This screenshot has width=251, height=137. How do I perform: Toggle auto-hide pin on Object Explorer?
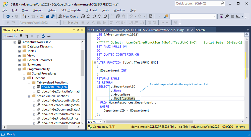pyautogui.click(x=78, y=30)
